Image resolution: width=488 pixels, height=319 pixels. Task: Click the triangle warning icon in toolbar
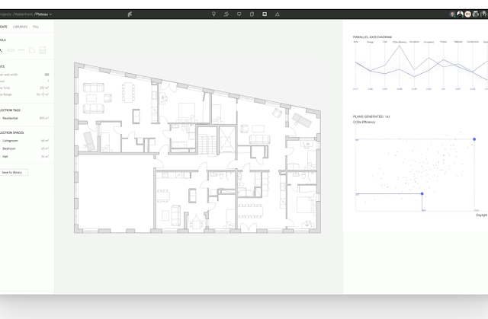[277, 14]
